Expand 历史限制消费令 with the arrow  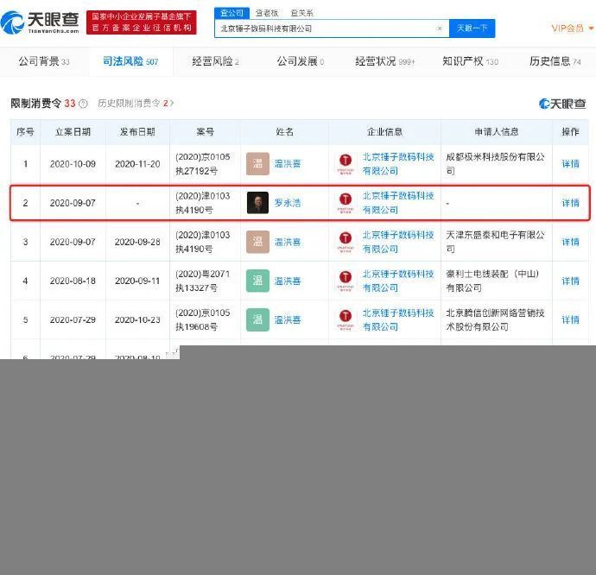point(172,104)
